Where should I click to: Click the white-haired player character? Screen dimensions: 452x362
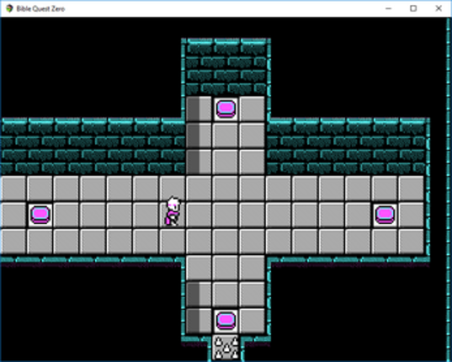point(173,211)
